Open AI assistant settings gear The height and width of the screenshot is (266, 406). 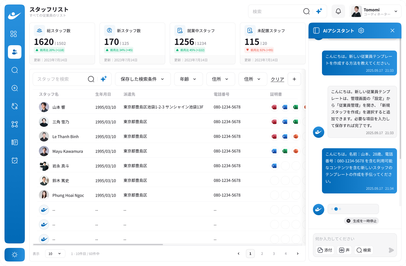pos(361,30)
